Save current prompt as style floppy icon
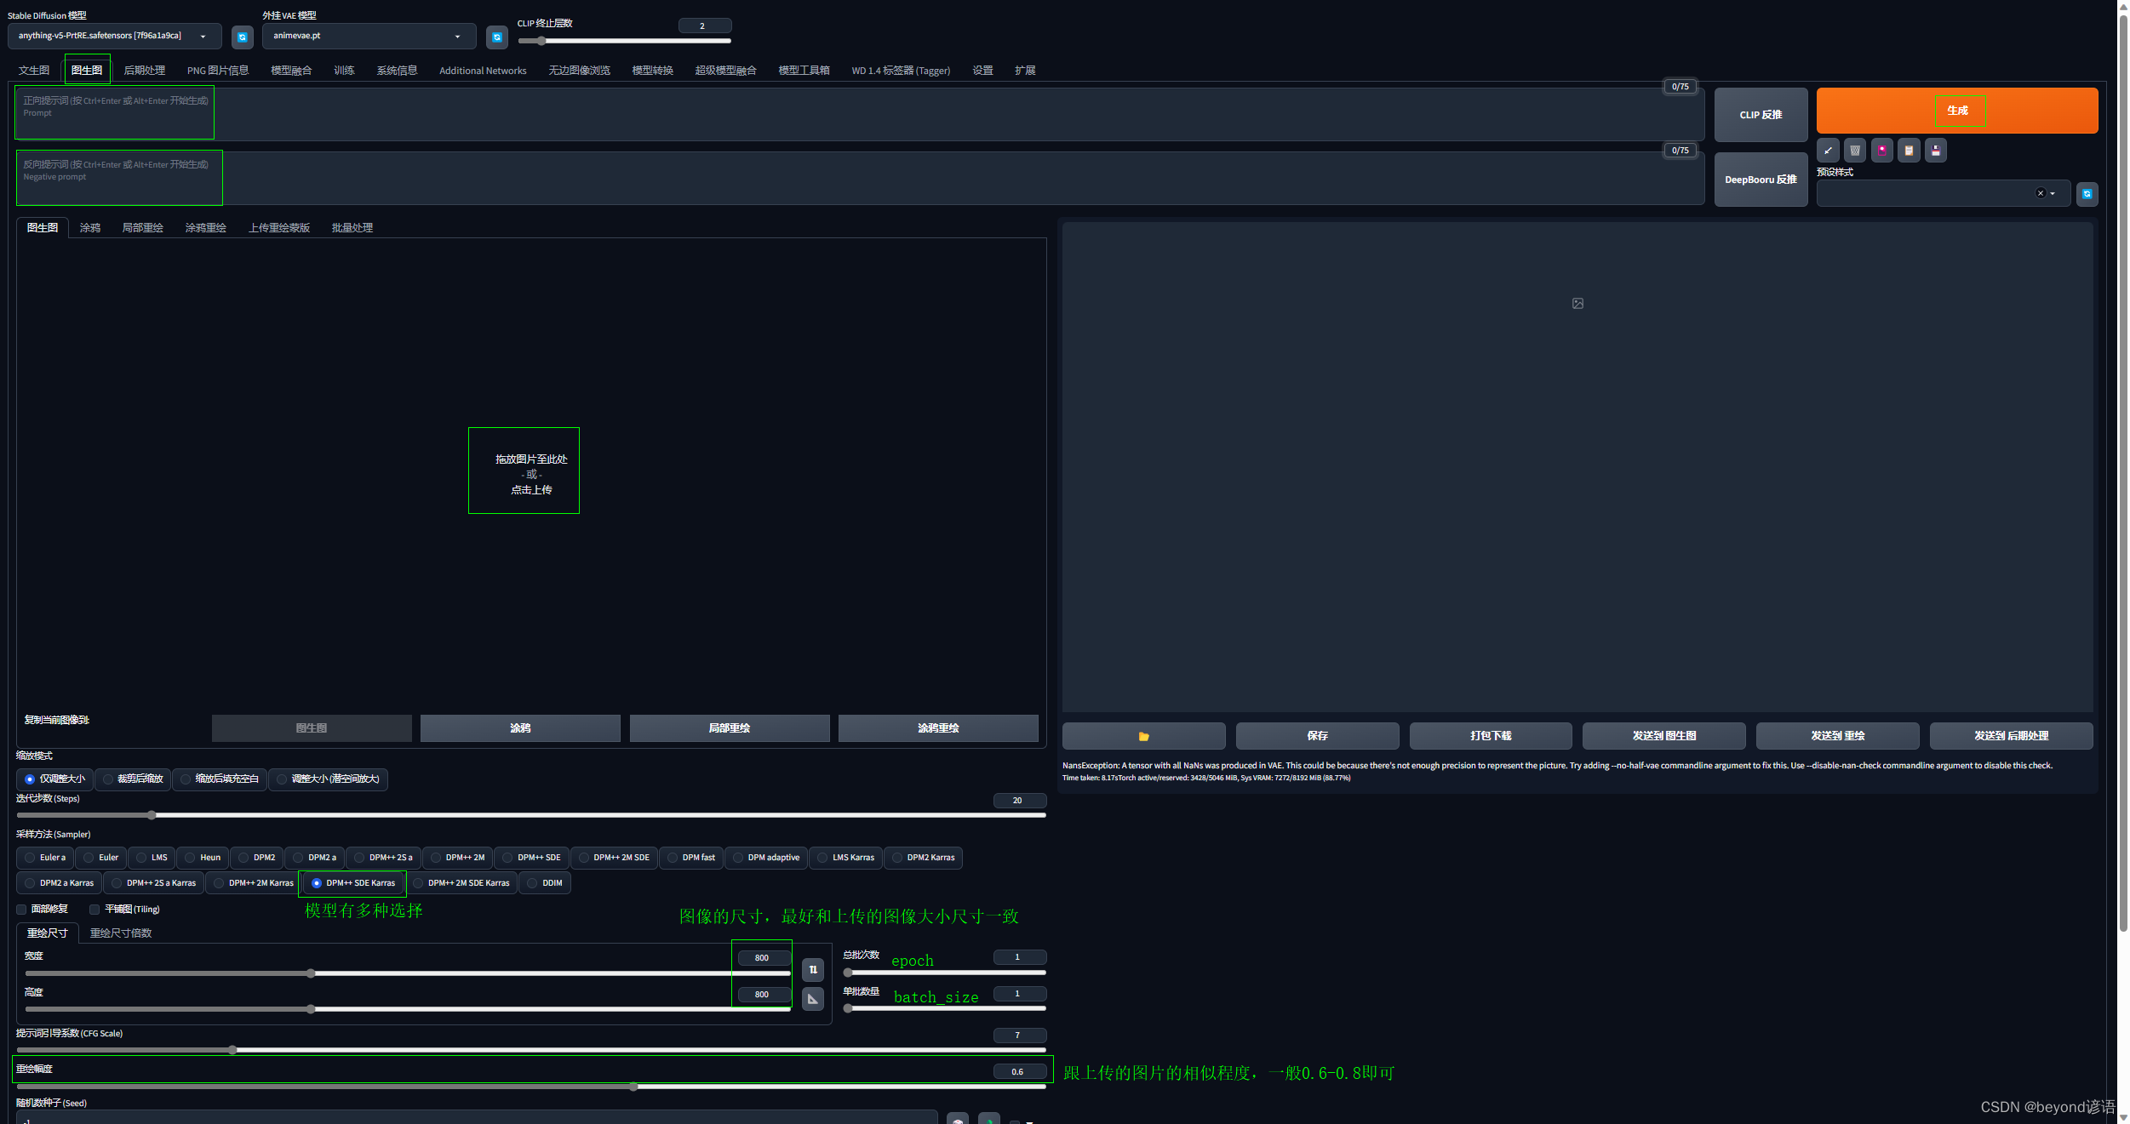The image size is (2130, 1124). pyautogui.click(x=1936, y=151)
